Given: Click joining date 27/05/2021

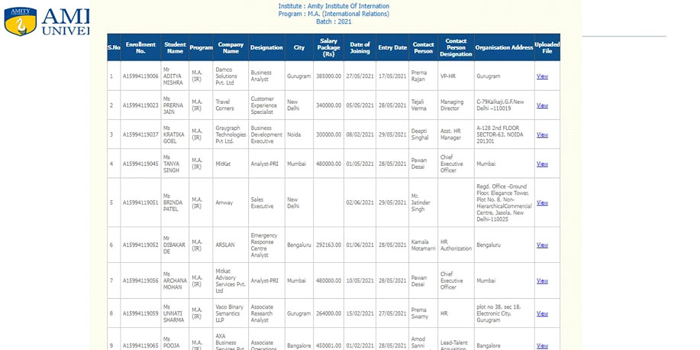Looking at the screenshot, I should [x=360, y=76].
